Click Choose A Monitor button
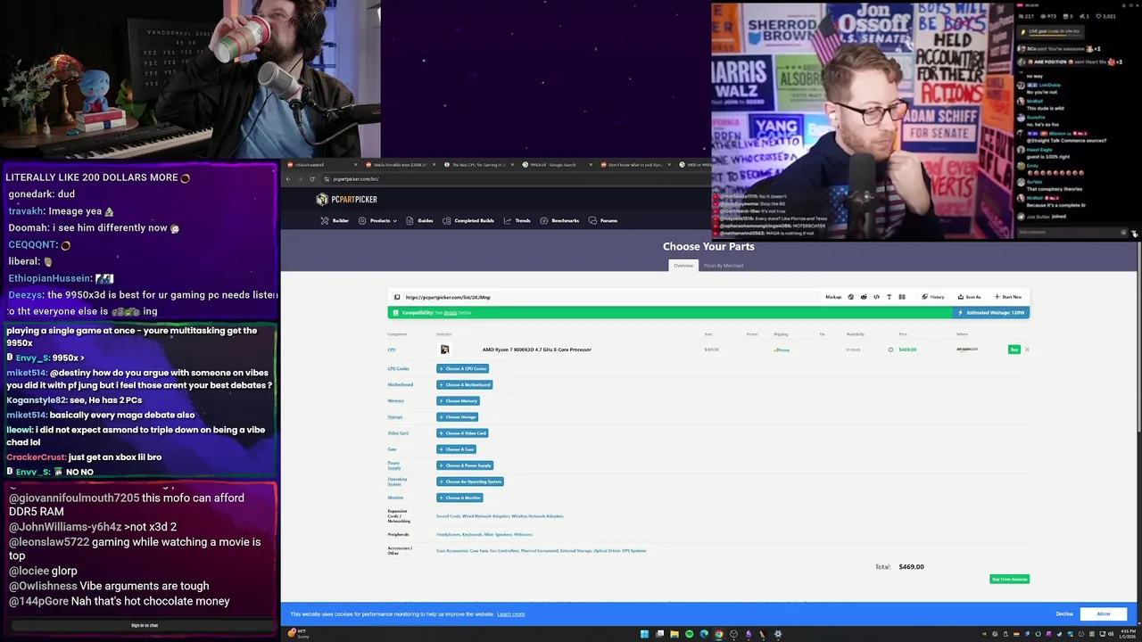The width and height of the screenshot is (1142, 642). click(x=460, y=498)
